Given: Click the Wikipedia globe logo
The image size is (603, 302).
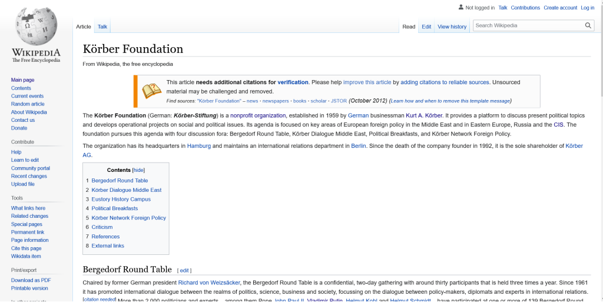Looking at the screenshot, I should (36, 26).
